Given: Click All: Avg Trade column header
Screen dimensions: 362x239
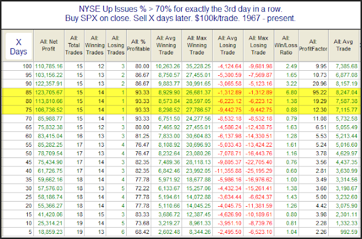Looking at the screenshot, I should [x=343, y=45].
